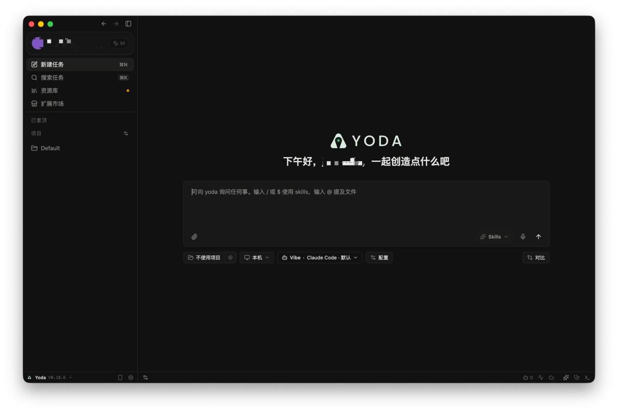Toggle the sidebar panel icon
Viewport: 618px width, 413px height.
128,24
